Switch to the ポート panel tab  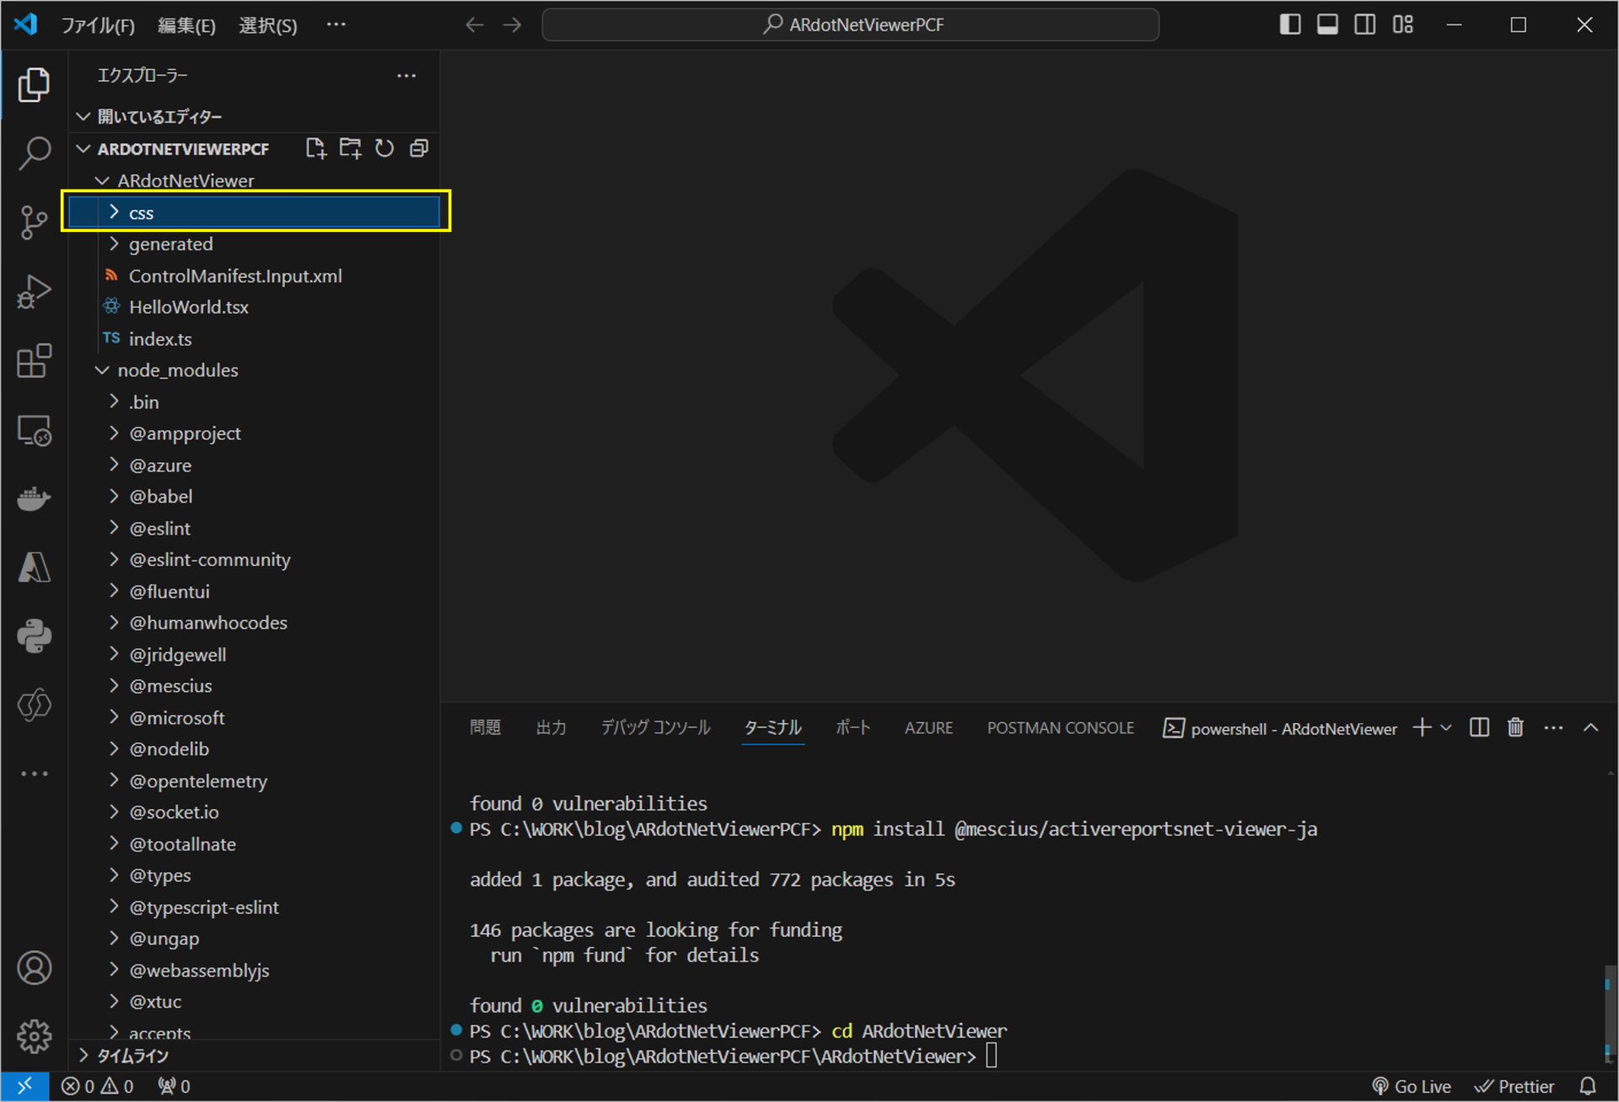[x=853, y=728]
